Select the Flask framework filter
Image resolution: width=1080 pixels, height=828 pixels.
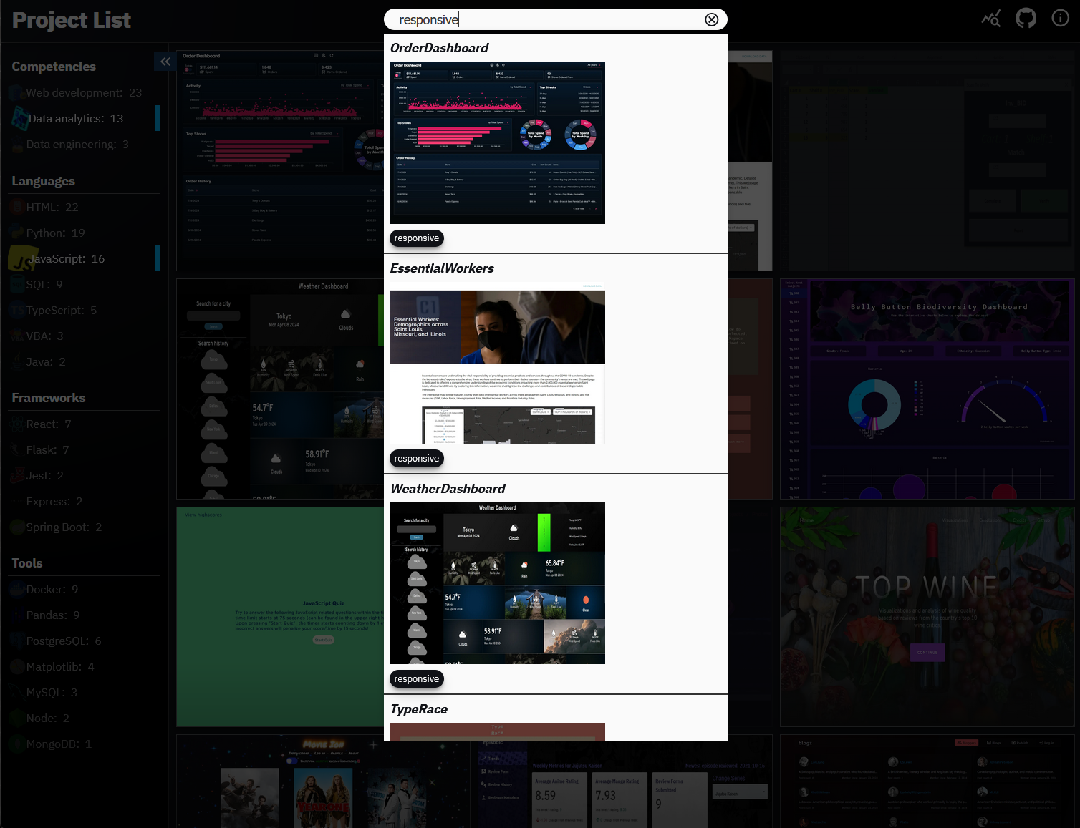click(85, 450)
